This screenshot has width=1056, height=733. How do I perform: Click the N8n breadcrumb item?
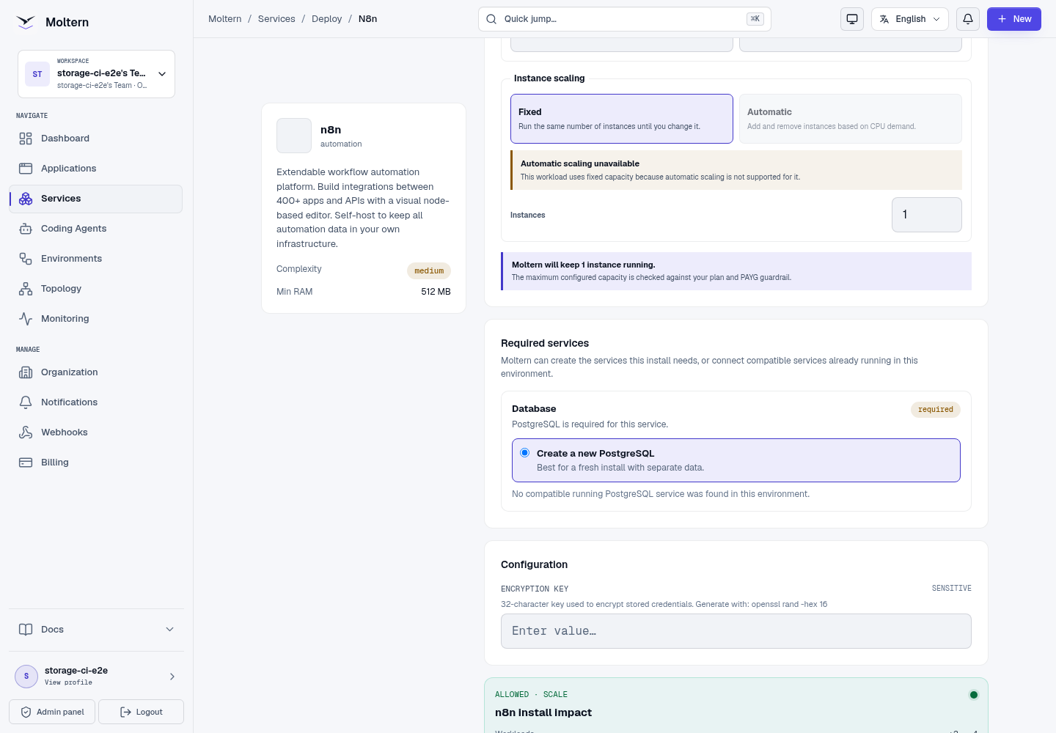pyautogui.click(x=367, y=19)
